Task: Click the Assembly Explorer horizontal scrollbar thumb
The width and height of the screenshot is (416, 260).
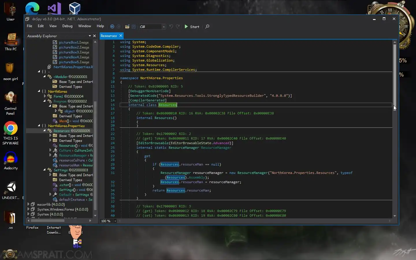Action: [48, 220]
